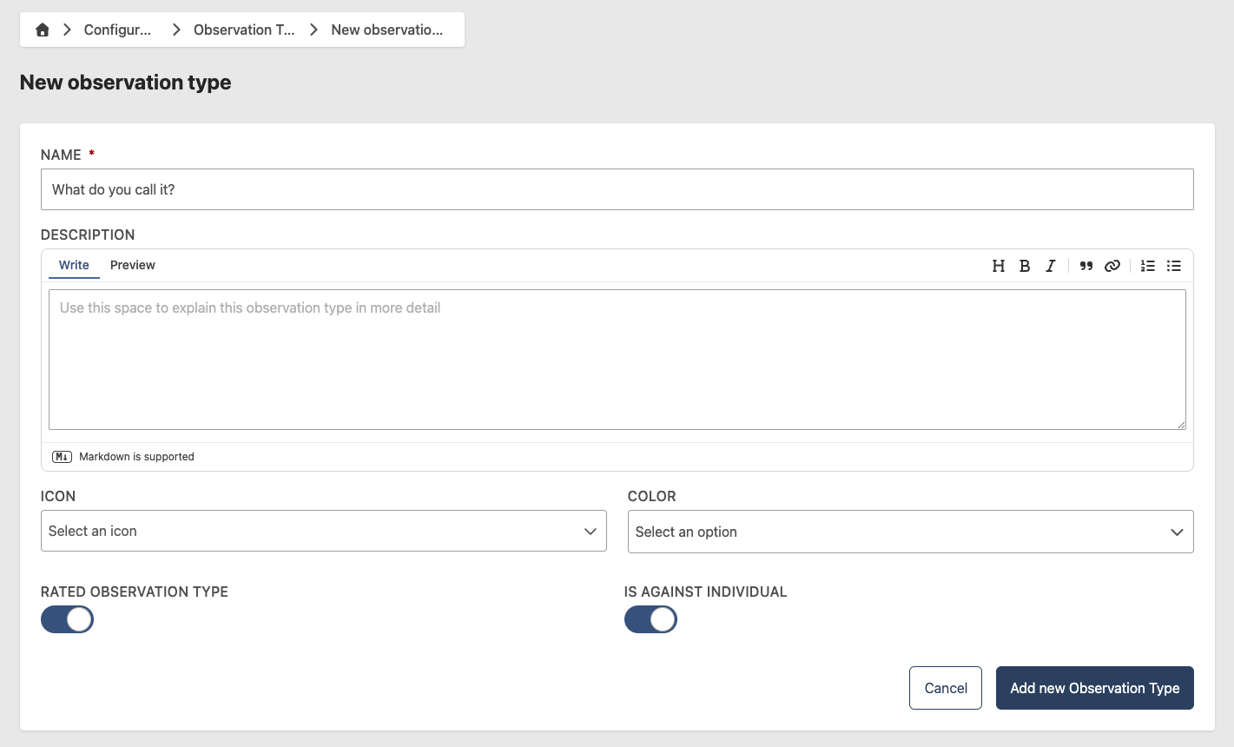Screen dimensions: 1234x747
Task: Toggle the Is Against Individual switch
Action: point(650,619)
